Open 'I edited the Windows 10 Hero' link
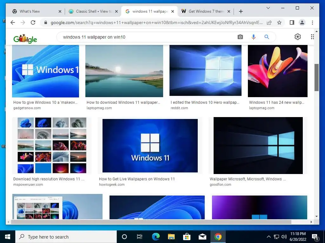Image resolution: width=325 pixels, height=243 pixels. tap(205, 103)
